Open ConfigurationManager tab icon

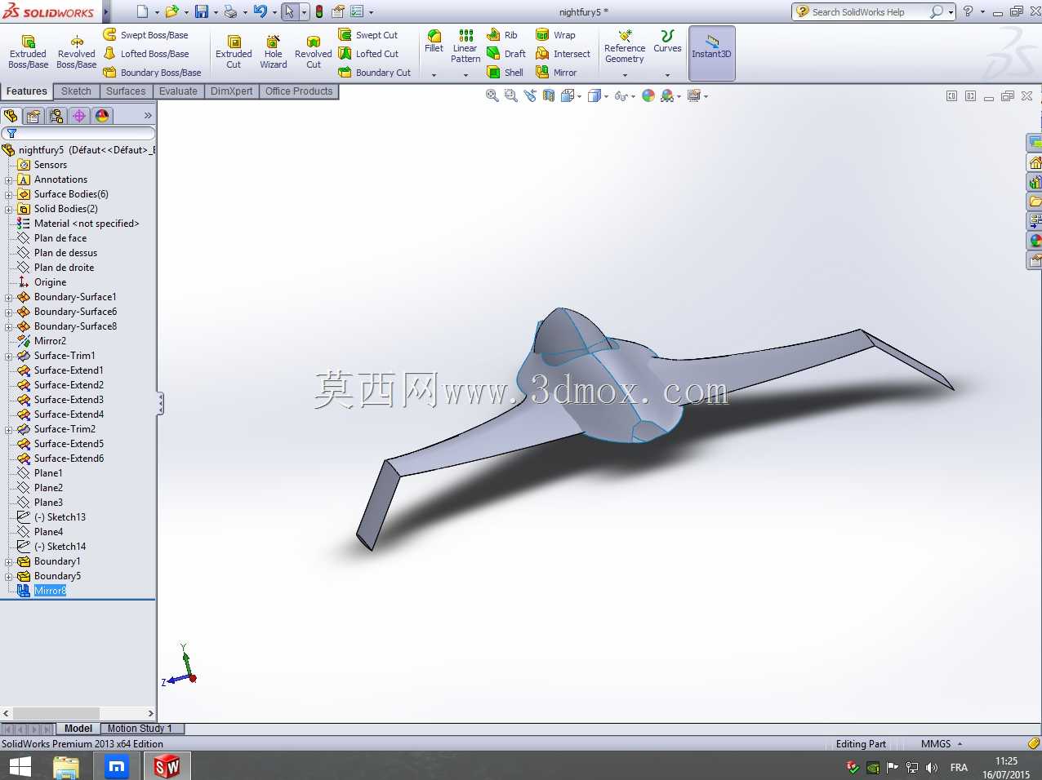[x=56, y=116]
